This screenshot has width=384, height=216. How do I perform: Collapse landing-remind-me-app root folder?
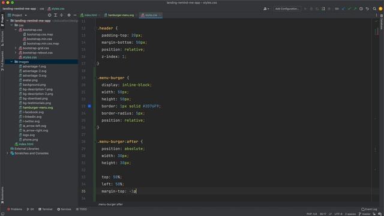7,20
